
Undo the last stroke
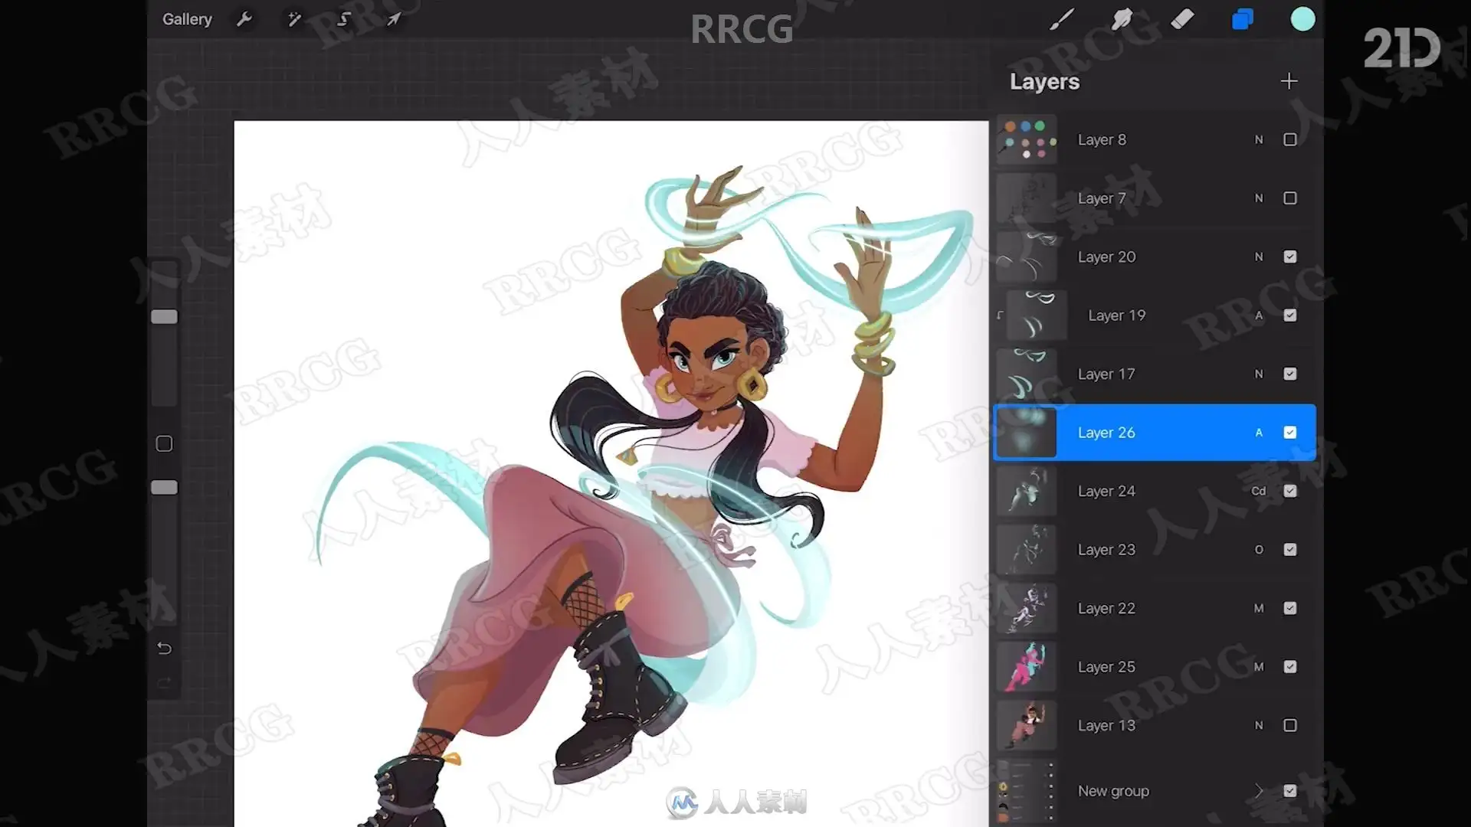(x=164, y=649)
